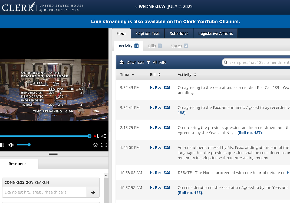Open H. Res. 566 link at 10:58:02 AM
The image size is (290, 203).
tap(160, 173)
